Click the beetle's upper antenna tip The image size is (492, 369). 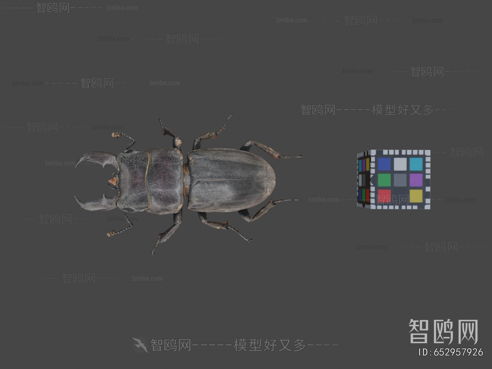coord(116,135)
